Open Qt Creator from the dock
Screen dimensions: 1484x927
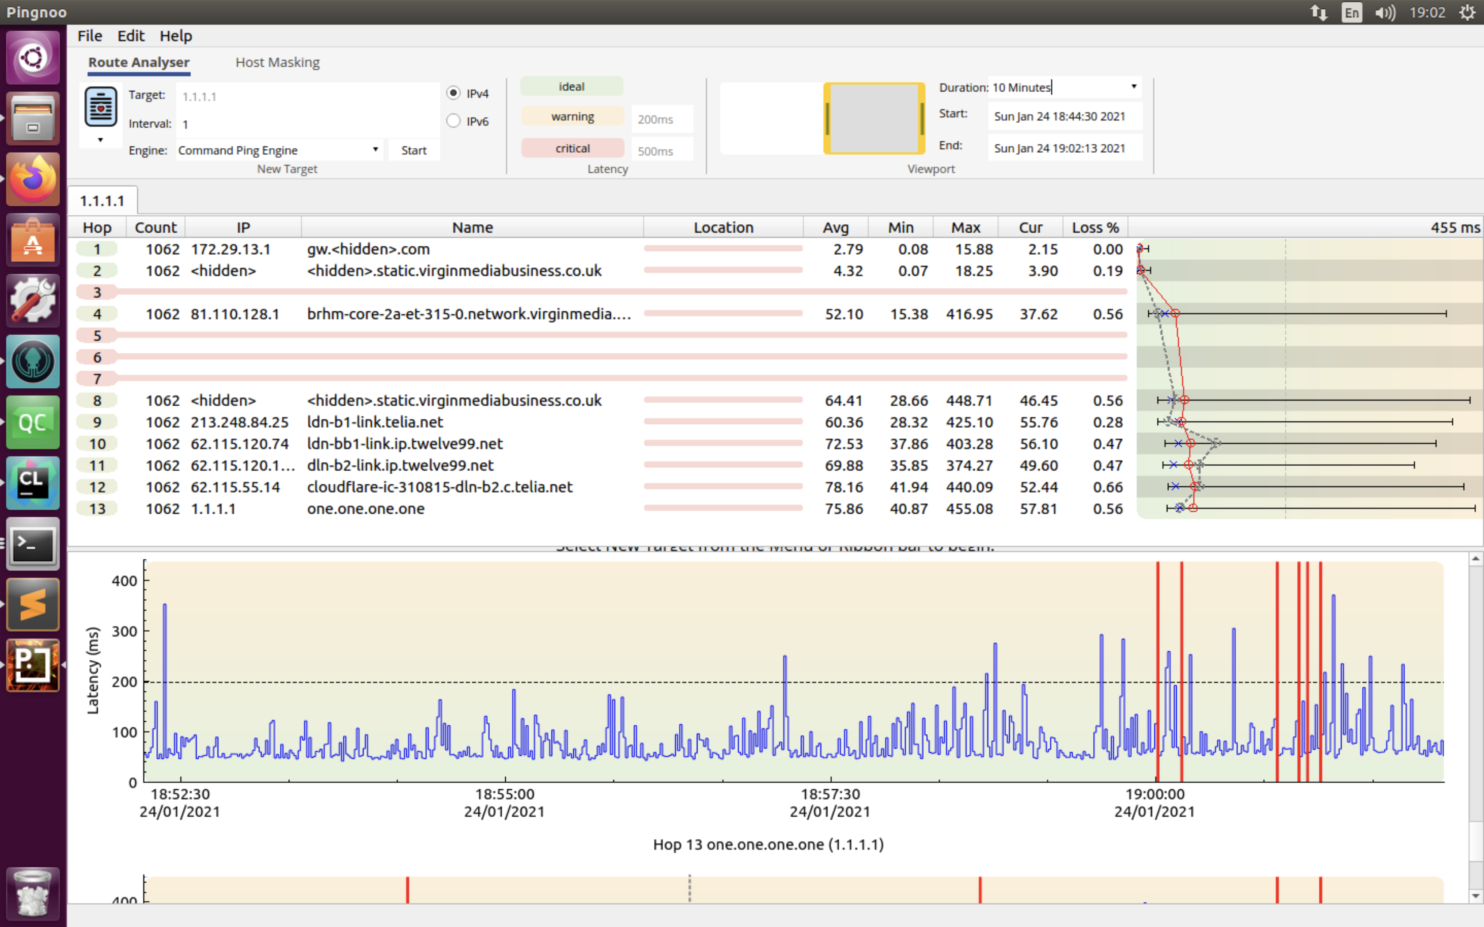point(33,422)
